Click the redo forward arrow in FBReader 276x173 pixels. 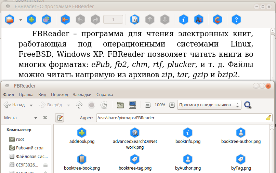coord(95,19)
